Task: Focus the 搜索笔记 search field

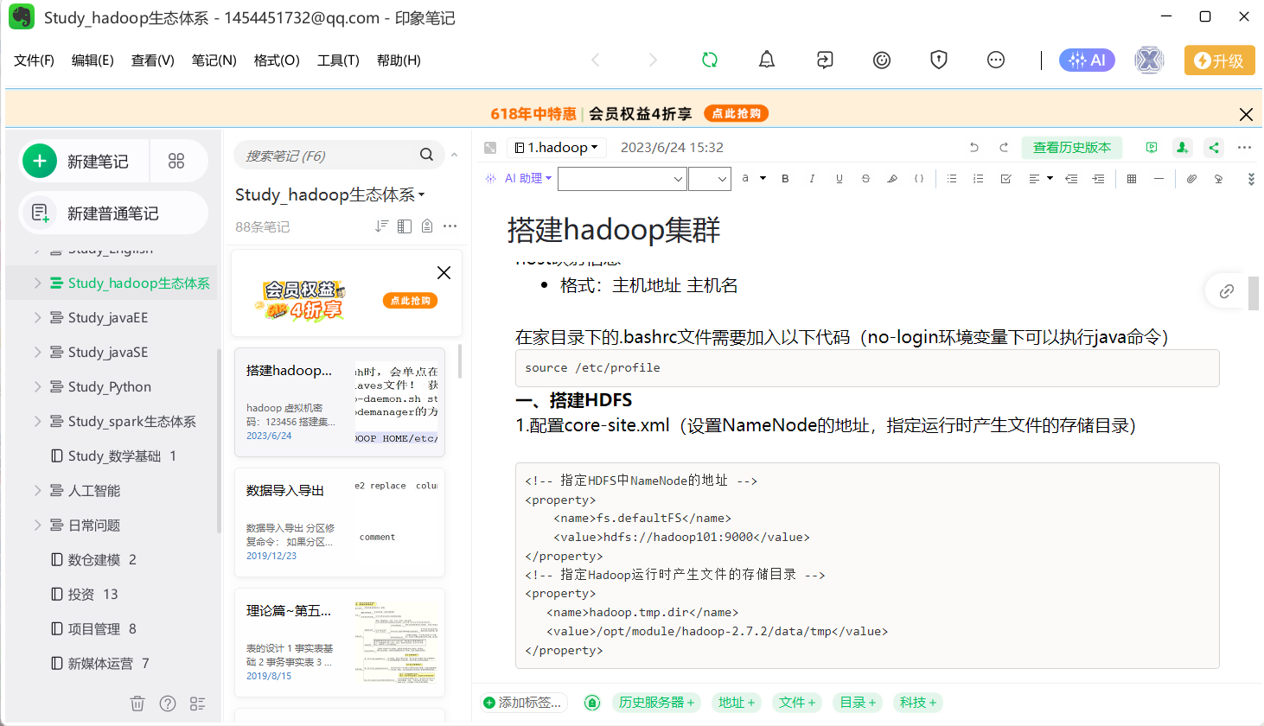Action: [x=338, y=156]
